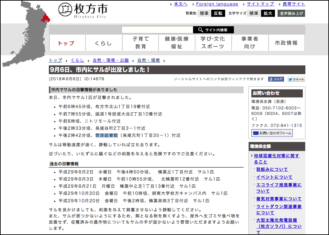Image resolution: width=329 pixels, height=235 pixels.
Task: Click the Facebook シェア share button
Action: pos(276,79)
